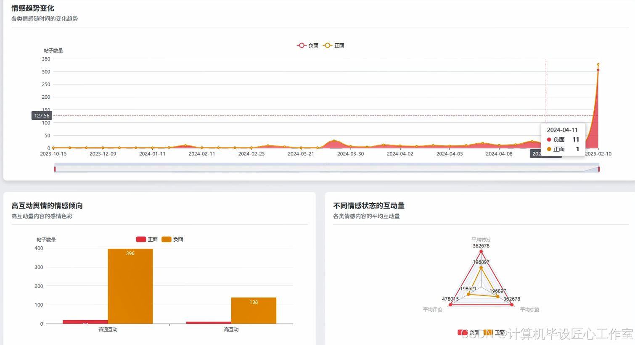Click the 2024-02-11 date on the x-axis
Viewport: 635px width, 345px height.
(x=202, y=154)
